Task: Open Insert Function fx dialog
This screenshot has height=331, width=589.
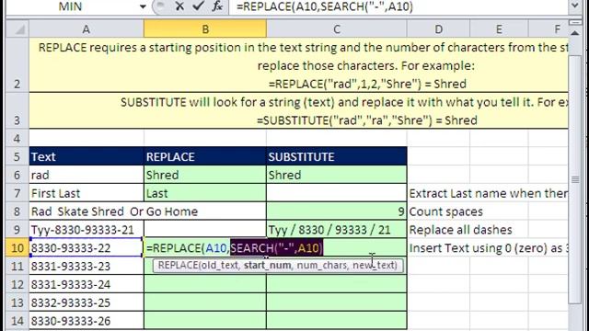Action: 217,6
